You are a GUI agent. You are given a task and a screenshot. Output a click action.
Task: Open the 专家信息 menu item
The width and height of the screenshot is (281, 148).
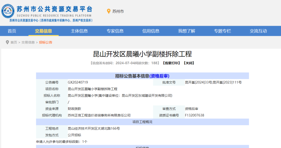pyautogui.click(x=115, y=31)
